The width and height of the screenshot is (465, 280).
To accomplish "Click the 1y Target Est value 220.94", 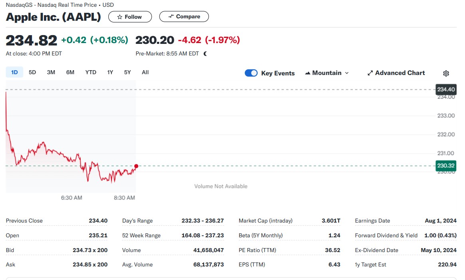I will 447,264.
